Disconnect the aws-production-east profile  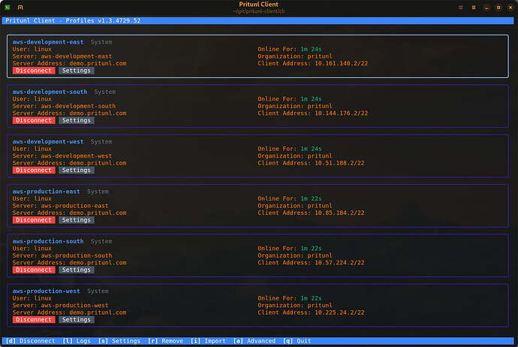click(x=34, y=220)
